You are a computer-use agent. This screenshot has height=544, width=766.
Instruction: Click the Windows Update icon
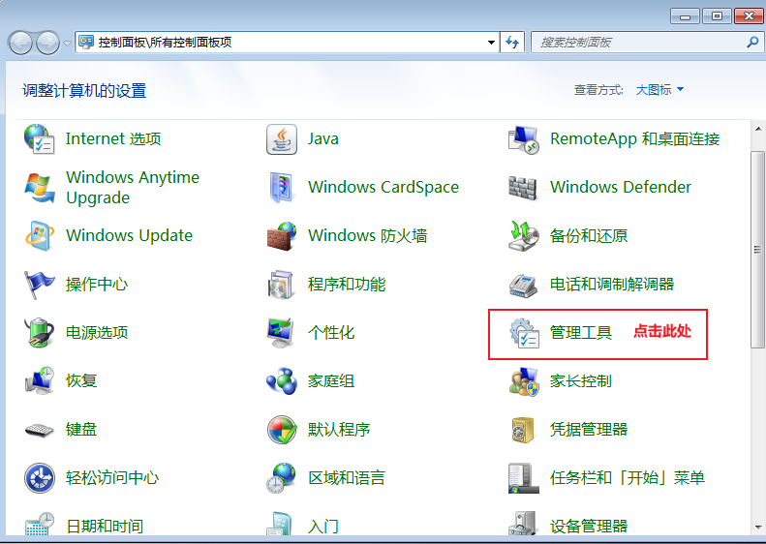click(39, 236)
